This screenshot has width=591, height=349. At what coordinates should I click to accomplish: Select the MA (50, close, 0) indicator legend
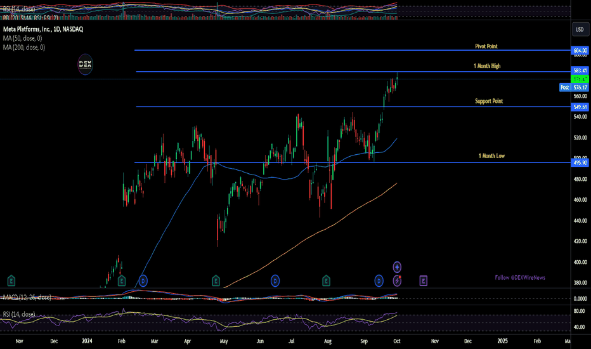pos(22,38)
